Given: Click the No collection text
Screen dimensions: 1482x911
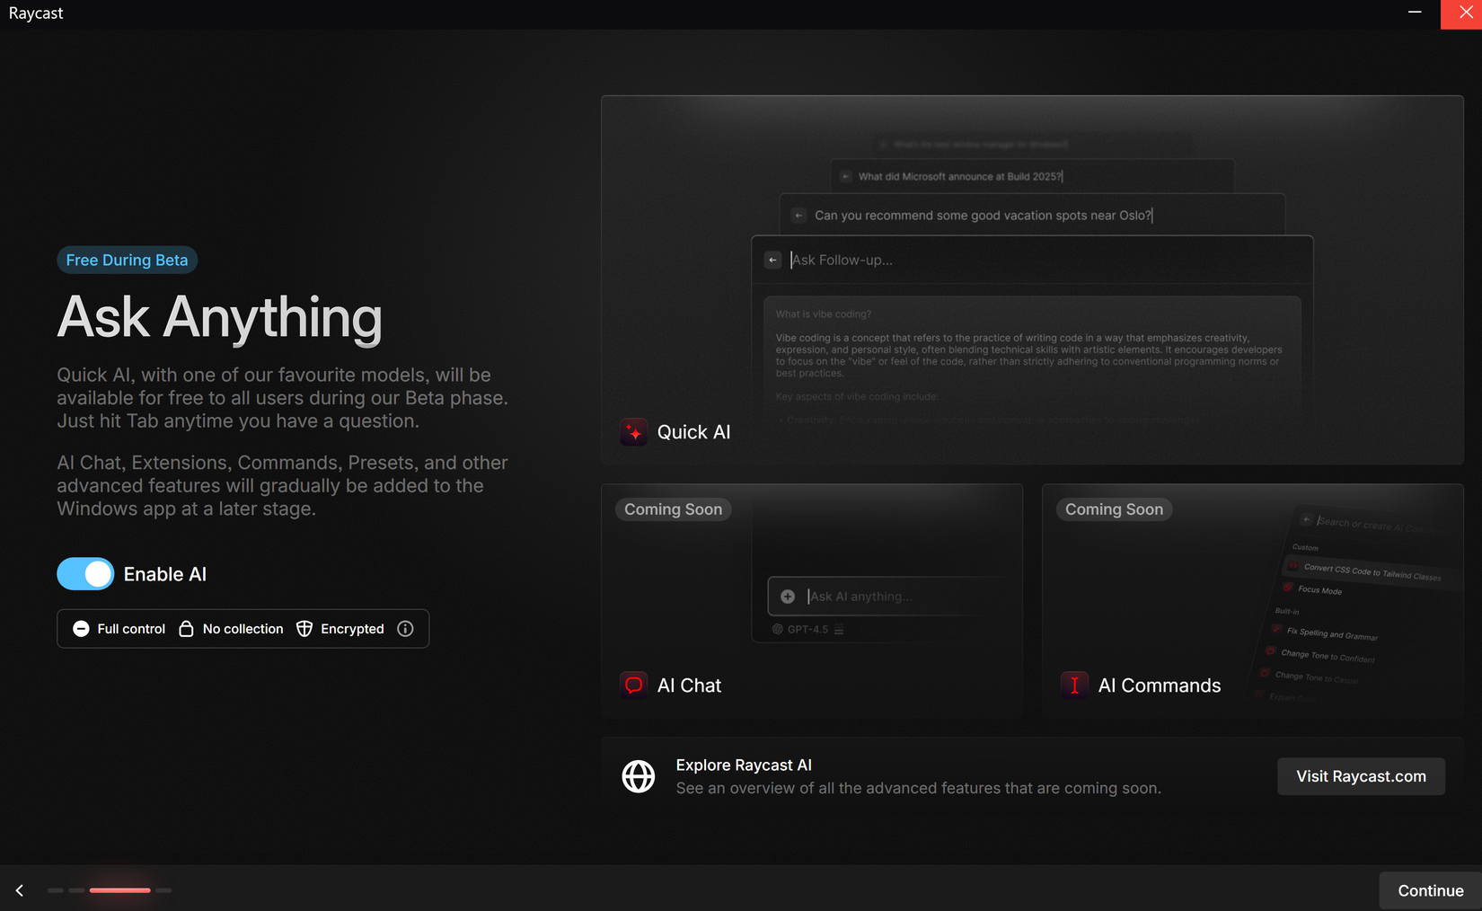Looking at the screenshot, I should click(243, 629).
